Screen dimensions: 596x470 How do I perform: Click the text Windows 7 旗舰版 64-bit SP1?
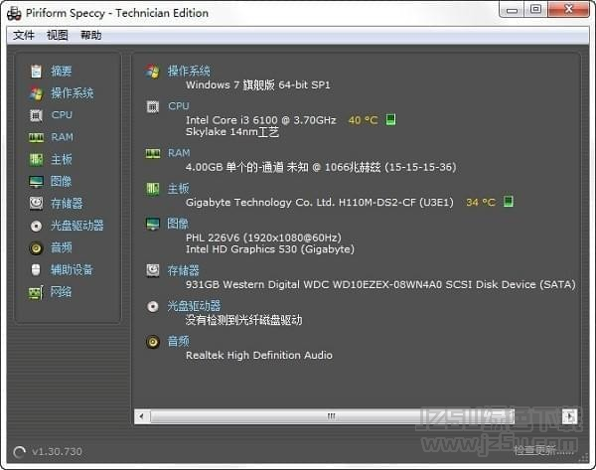(x=258, y=84)
